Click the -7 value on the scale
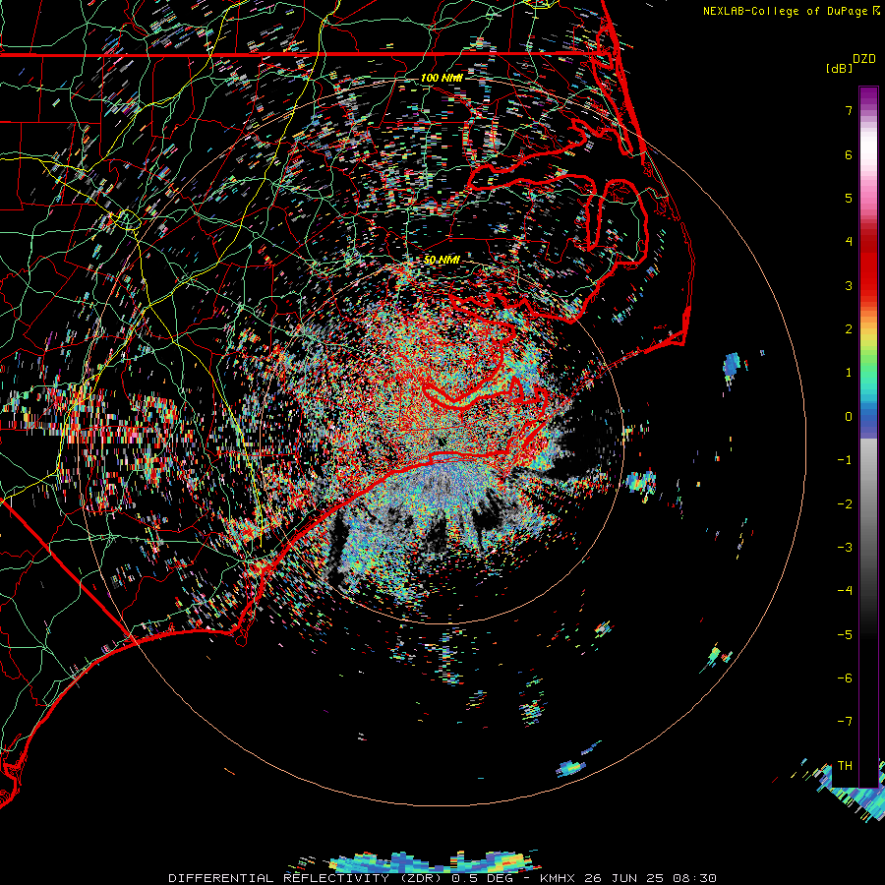Image resolution: width=885 pixels, height=885 pixels. pos(845,722)
